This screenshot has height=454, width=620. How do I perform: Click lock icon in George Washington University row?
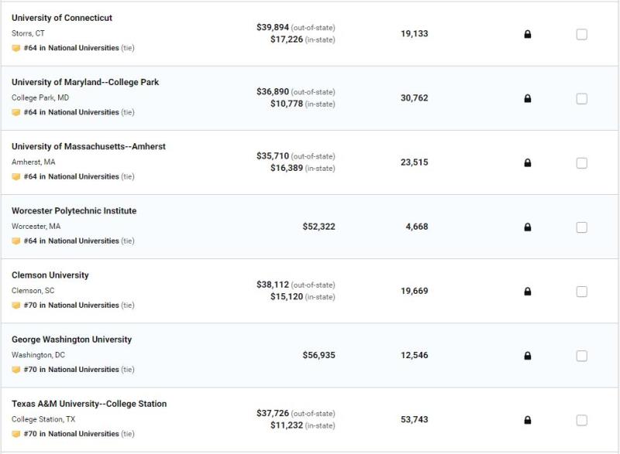(528, 356)
